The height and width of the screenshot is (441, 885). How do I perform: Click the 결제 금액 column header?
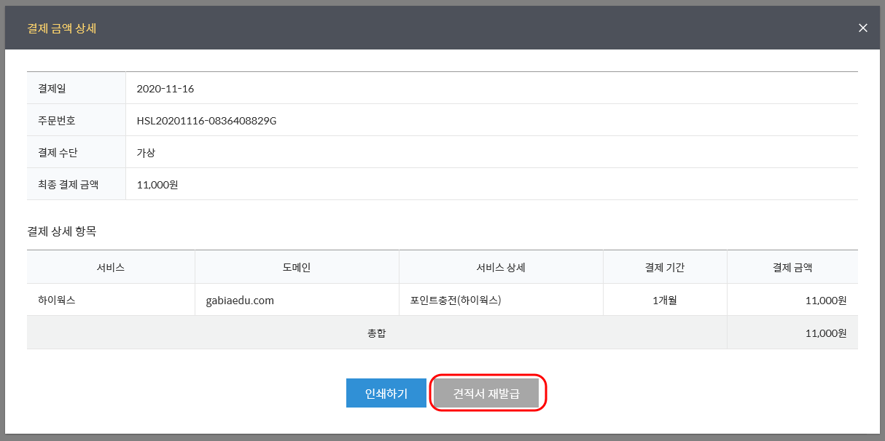(792, 267)
